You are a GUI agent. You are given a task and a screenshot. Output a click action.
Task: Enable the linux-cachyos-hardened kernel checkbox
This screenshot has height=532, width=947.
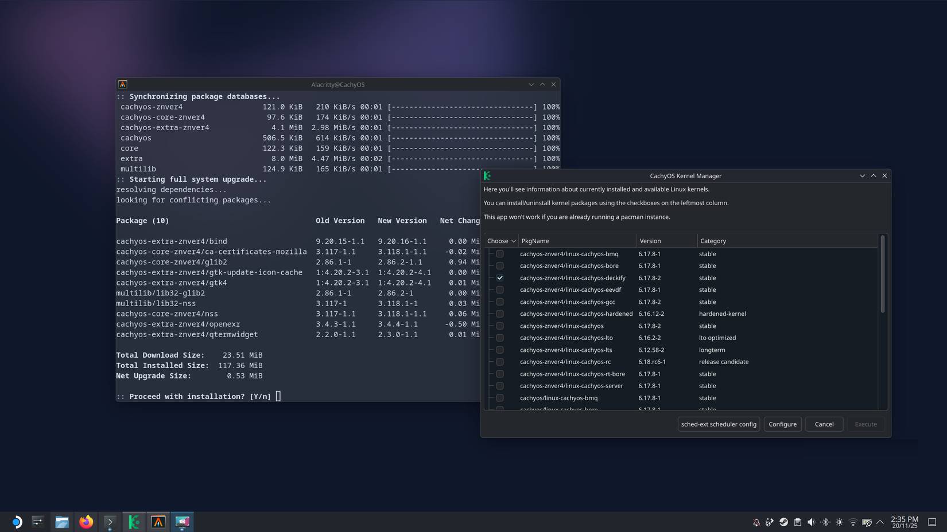click(x=500, y=314)
